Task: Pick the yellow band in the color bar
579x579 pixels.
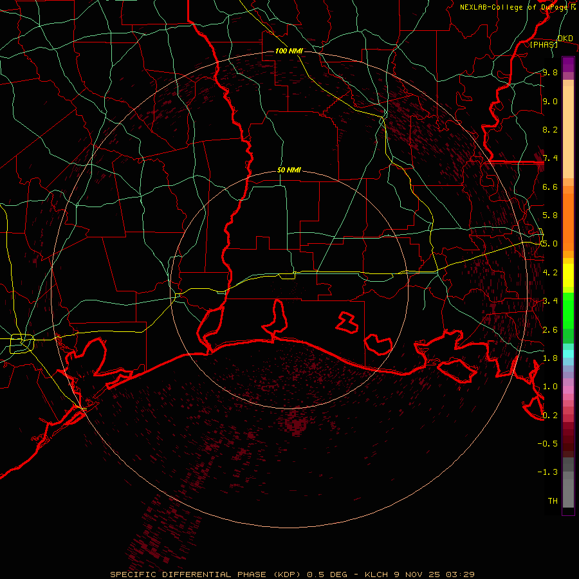Action: point(568,275)
